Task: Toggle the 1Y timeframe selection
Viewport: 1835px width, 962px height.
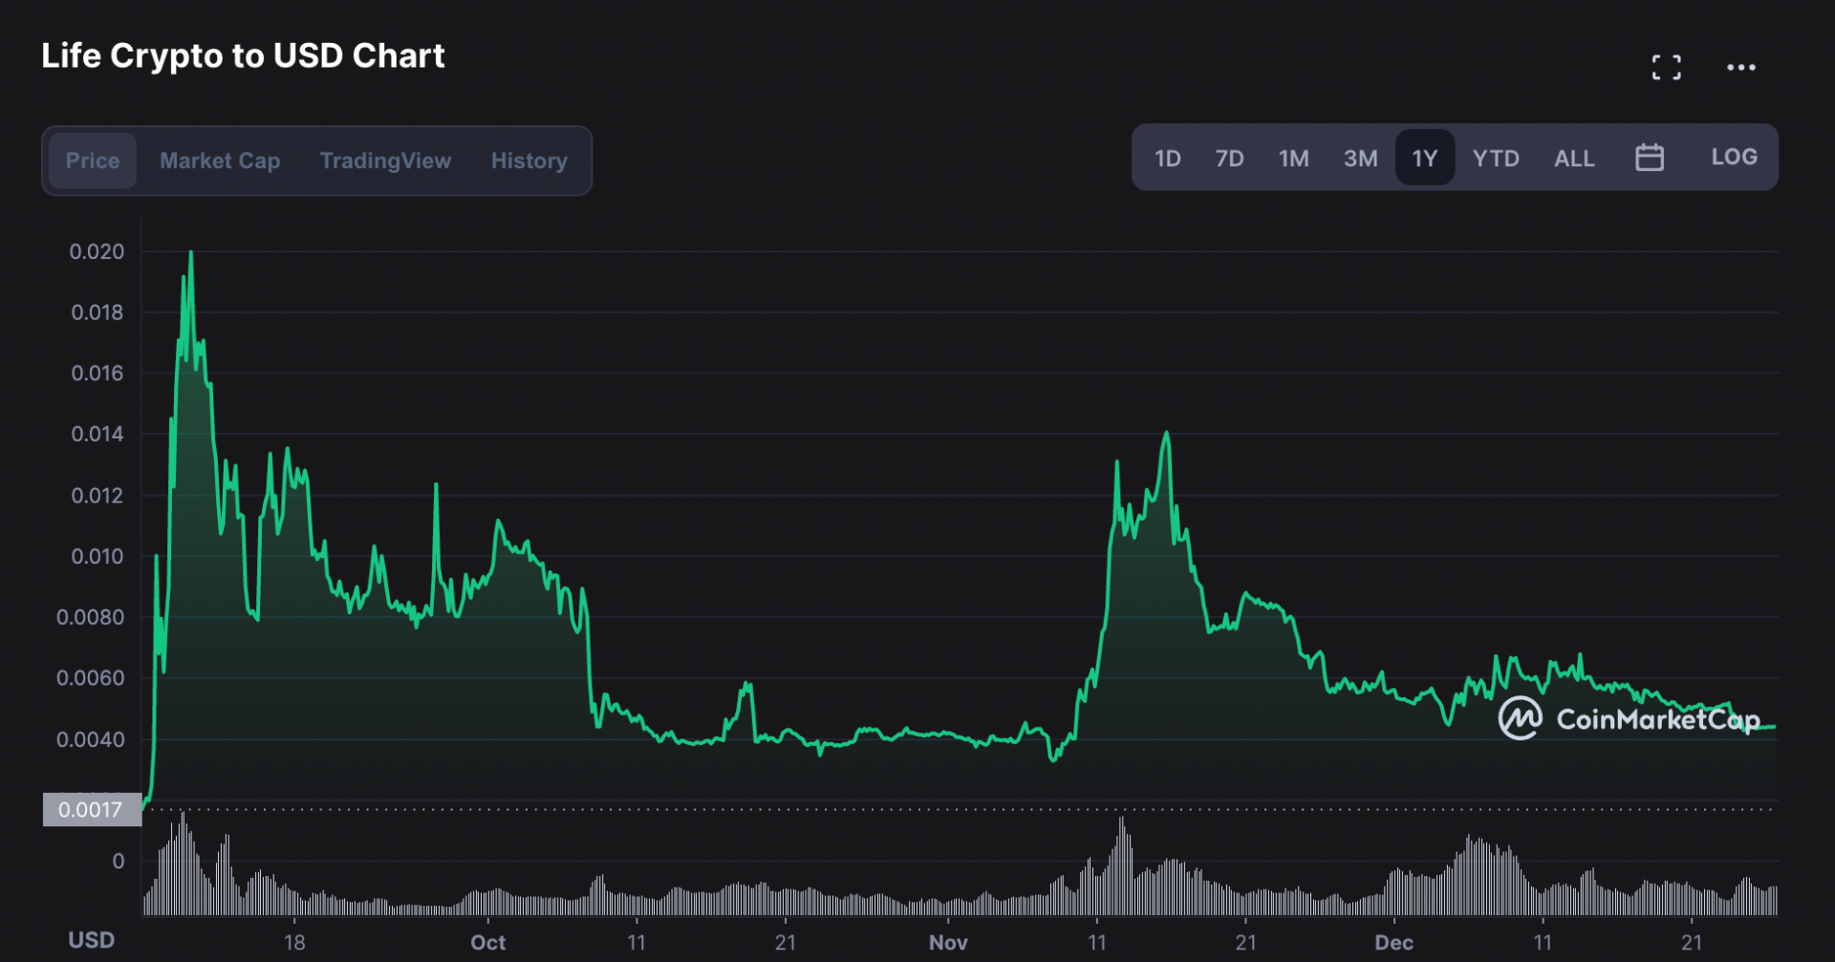Action: (x=1424, y=158)
